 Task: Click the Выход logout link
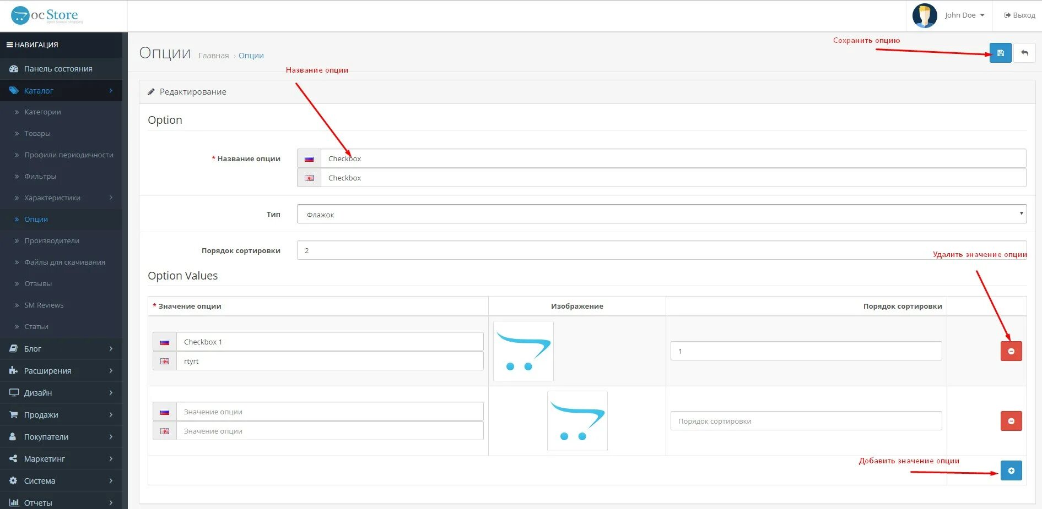1019,15
